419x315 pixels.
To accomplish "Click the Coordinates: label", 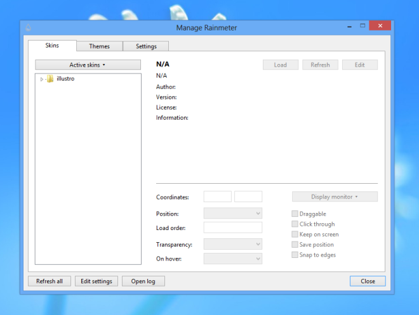I will pos(172,197).
